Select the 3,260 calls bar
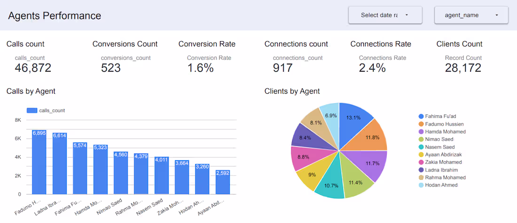 [203, 179]
